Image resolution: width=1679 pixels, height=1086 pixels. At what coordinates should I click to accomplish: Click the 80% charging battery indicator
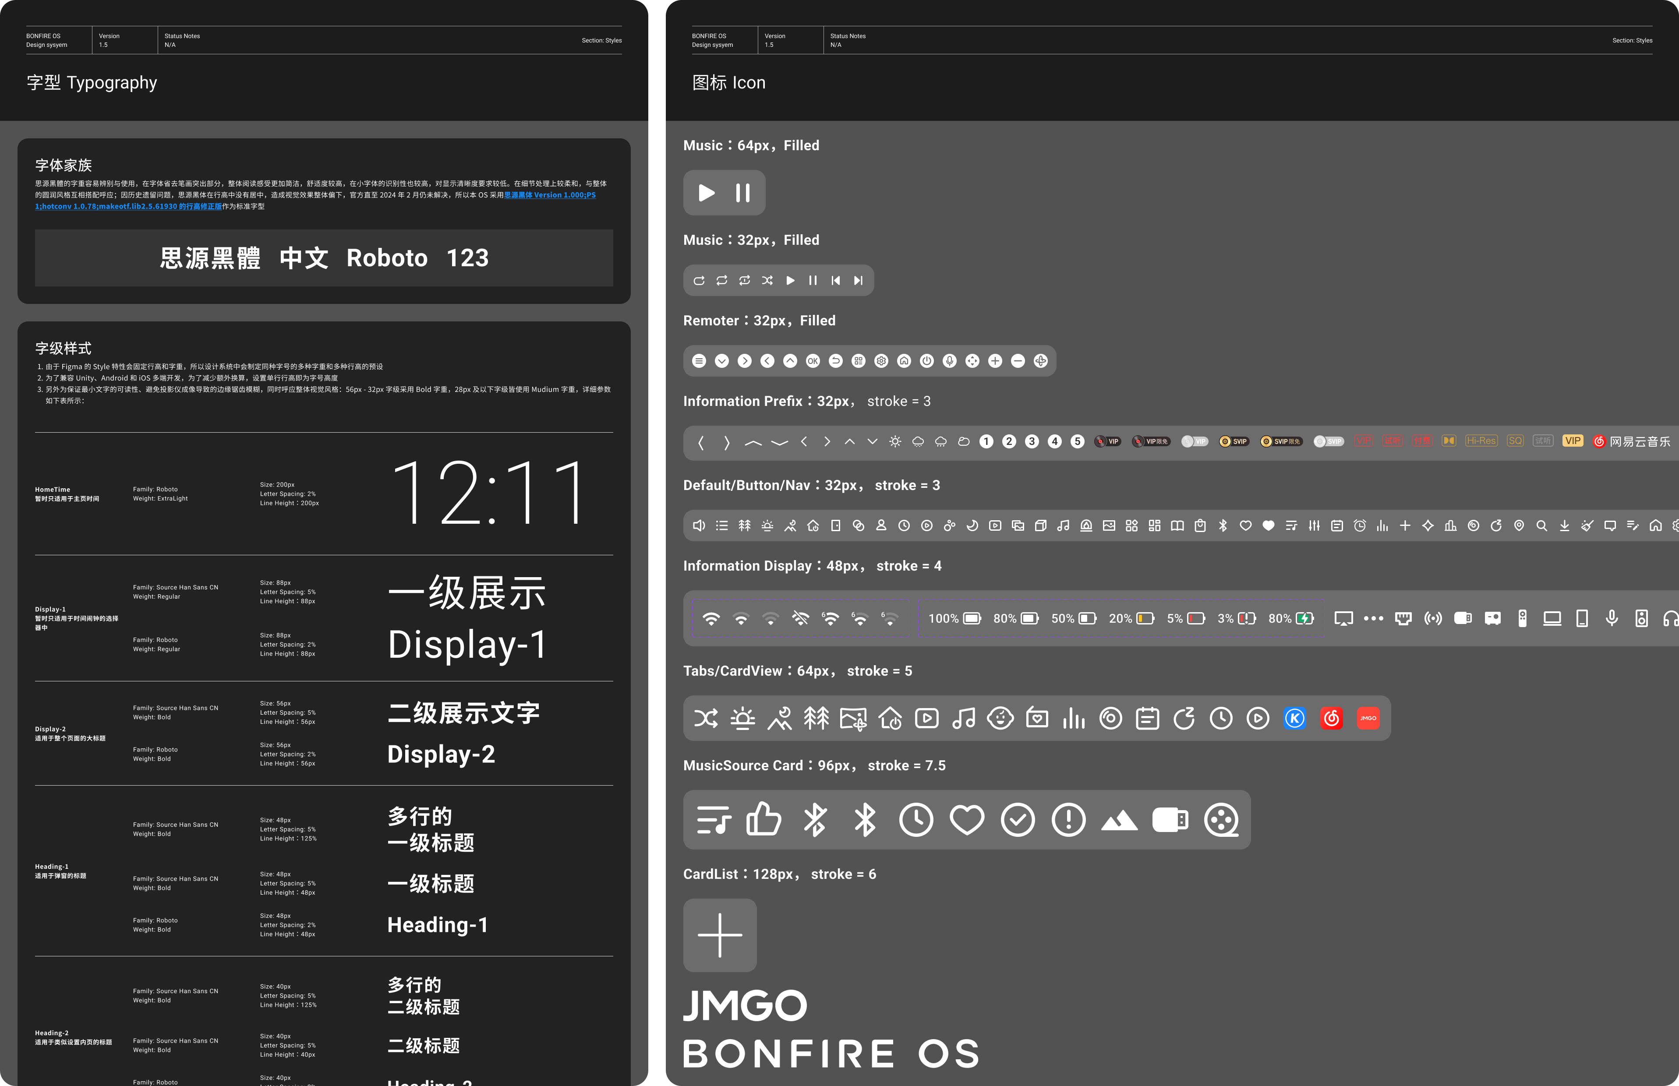coord(1291,618)
